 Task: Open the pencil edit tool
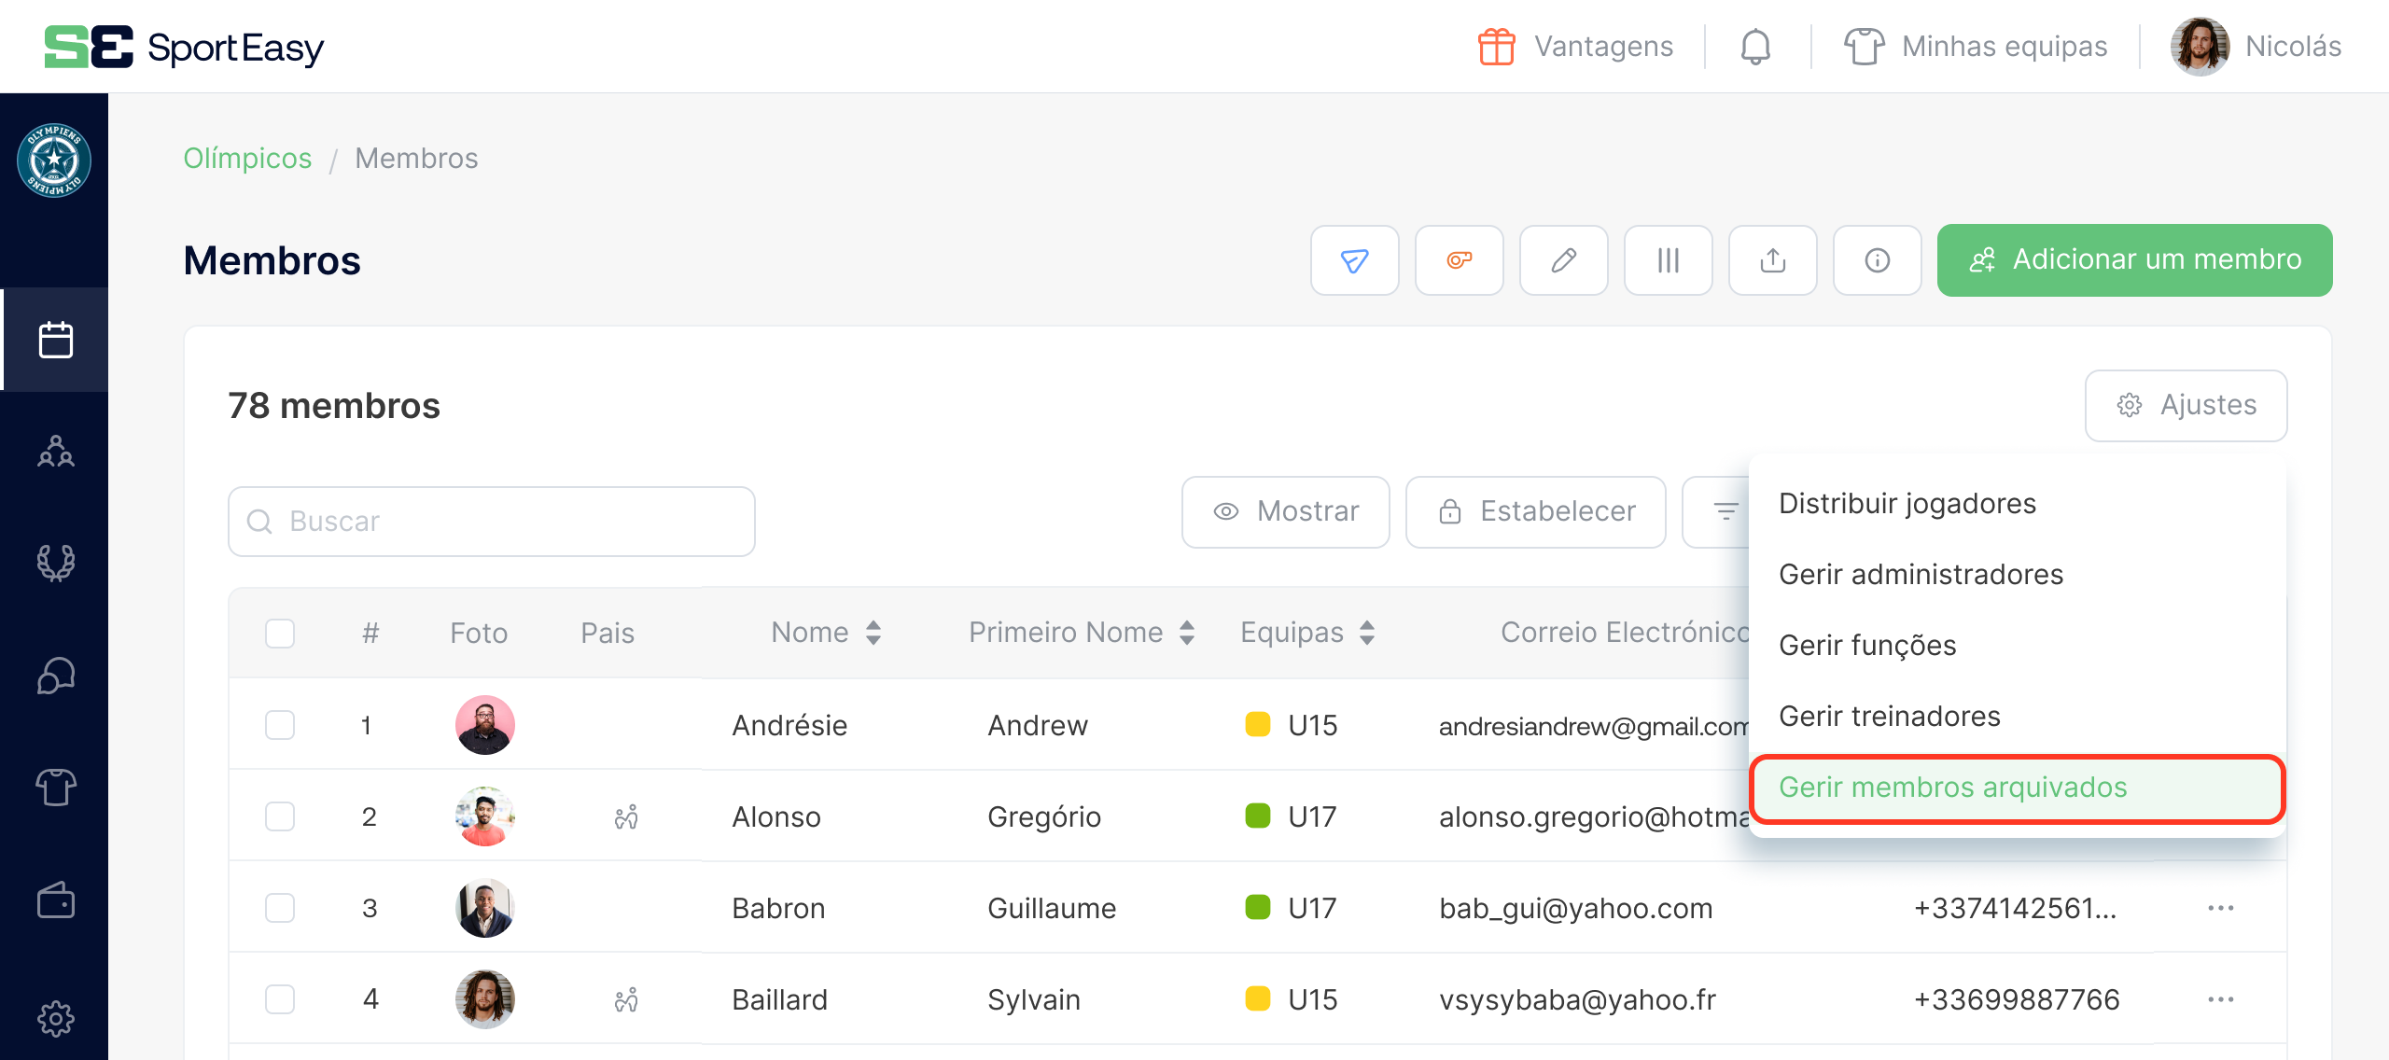point(1563,260)
